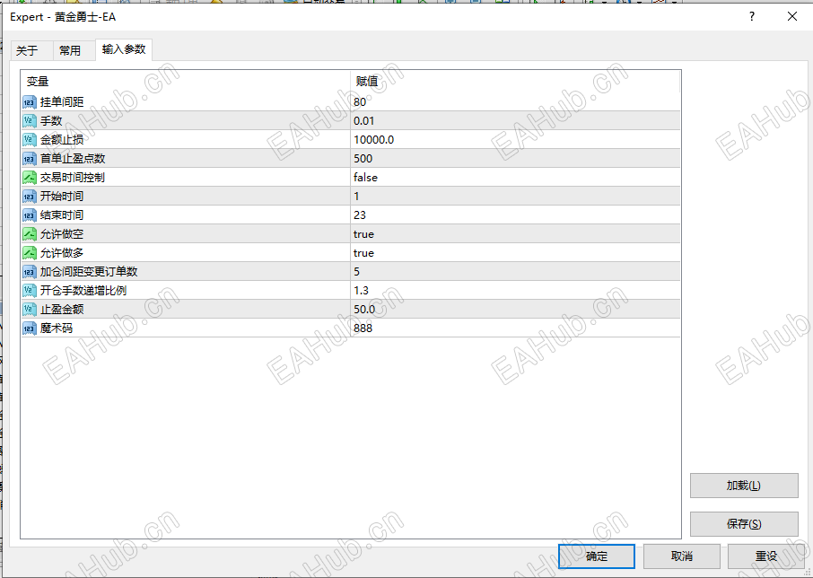The height and width of the screenshot is (578, 813).
Task: Click the boolean icon beside 交易时间控制
Action: [x=29, y=178]
